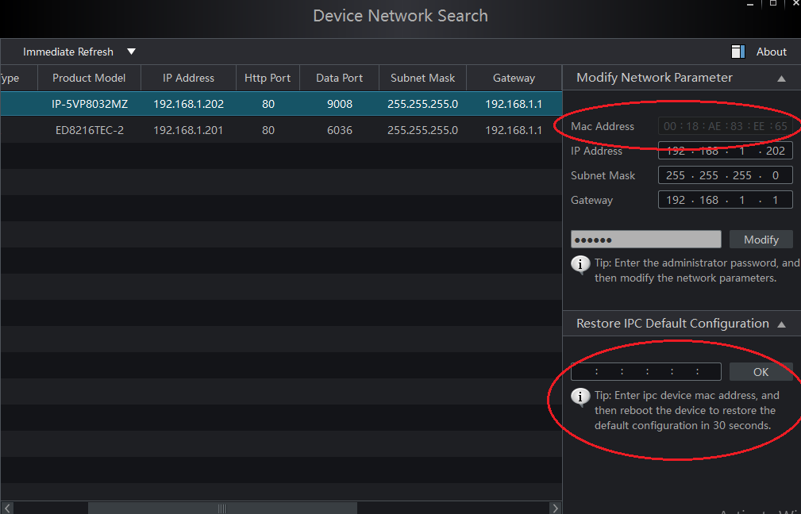Click the IP Address input in the Modify Network Parameter panel
801x514 pixels.
[726, 151]
